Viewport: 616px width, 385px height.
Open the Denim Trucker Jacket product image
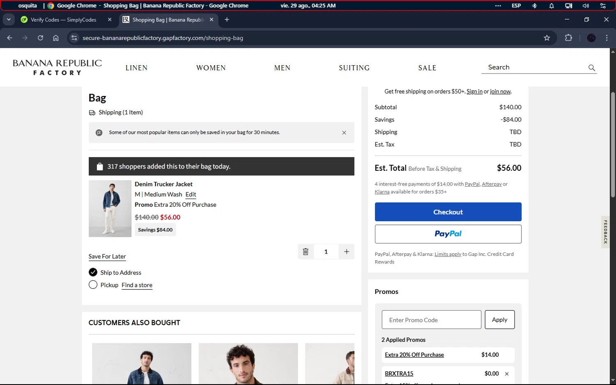click(110, 209)
